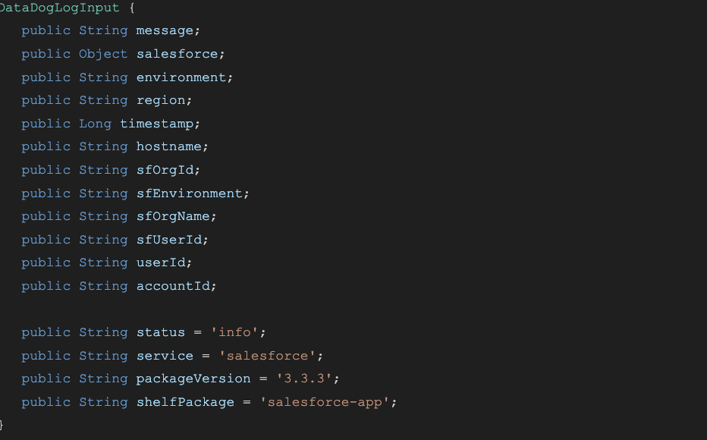This screenshot has height=440, width=707.
Task: Click the packageVersion variable name
Action: click(193, 379)
